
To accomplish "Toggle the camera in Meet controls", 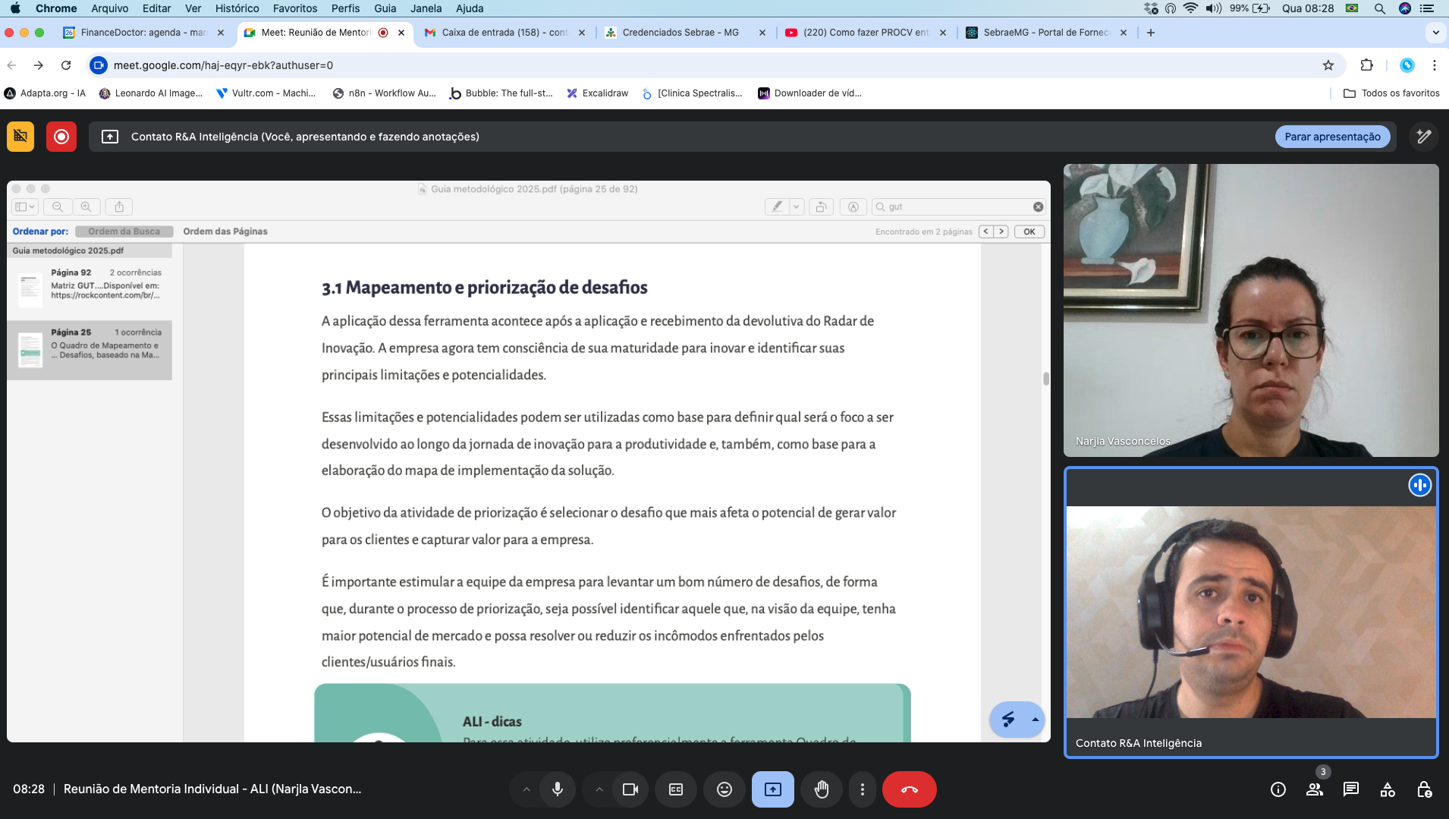I will click(x=630, y=789).
